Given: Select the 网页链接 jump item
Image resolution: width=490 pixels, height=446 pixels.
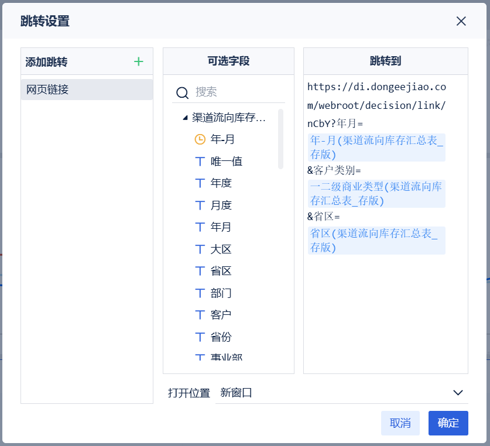Looking at the screenshot, I should tap(87, 90).
